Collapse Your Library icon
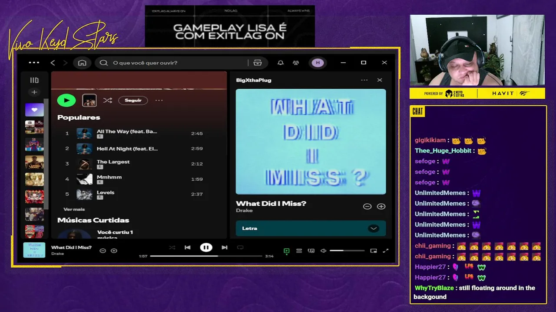Viewport: 556px width, 312px height. tap(34, 80)
